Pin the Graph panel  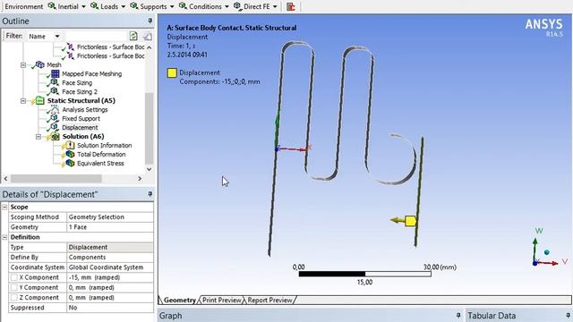click(458, 316)
